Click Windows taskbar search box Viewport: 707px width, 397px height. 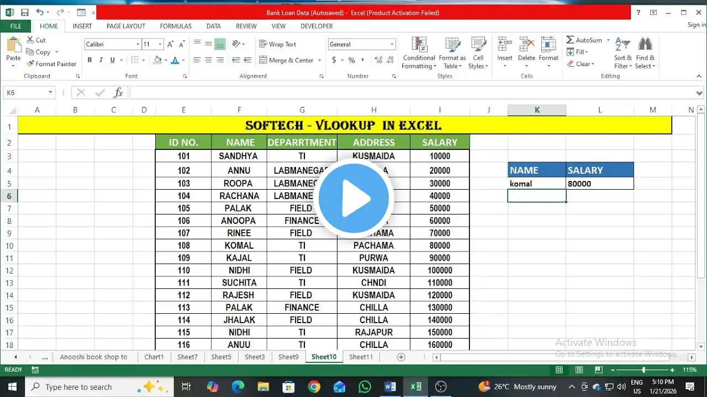pyautogui.click(x=99, y=387)
